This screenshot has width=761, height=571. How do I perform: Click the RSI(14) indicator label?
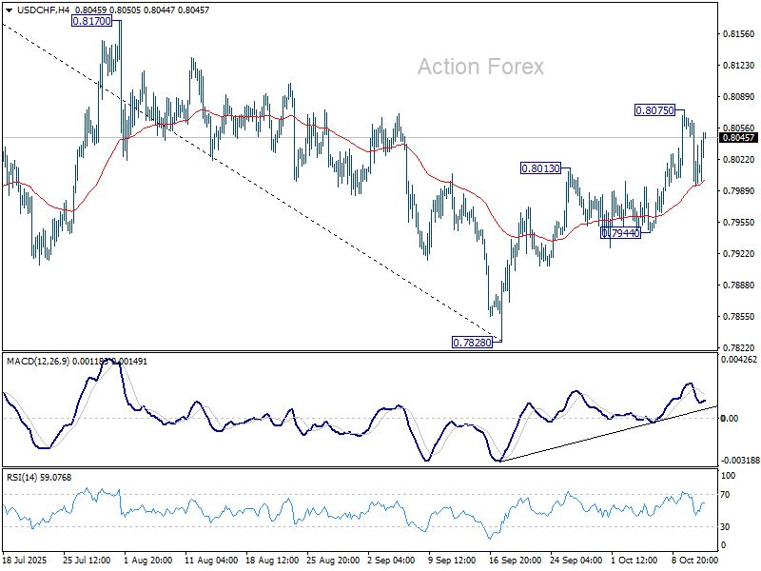tap(23, 478)
